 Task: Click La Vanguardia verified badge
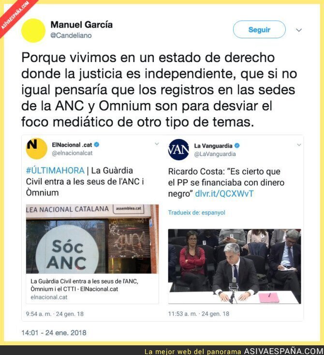[237, 146]
